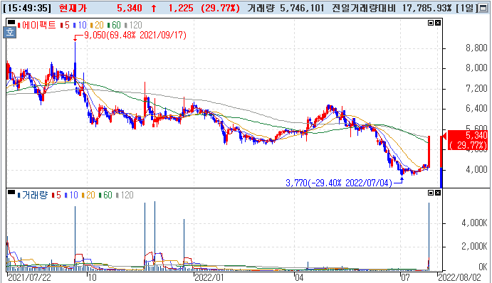492x283 pixels.
Task: Close the price chart panel
Action: click(437, 23)
